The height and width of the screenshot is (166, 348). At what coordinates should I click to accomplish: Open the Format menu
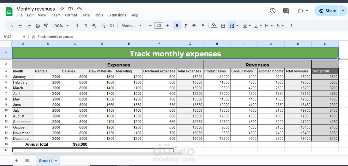pyautogui.click(x=71, y=15)
